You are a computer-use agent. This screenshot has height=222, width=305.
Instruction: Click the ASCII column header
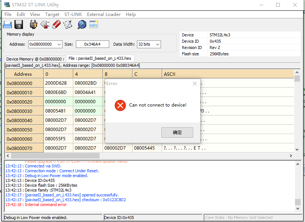coord(228,74)
